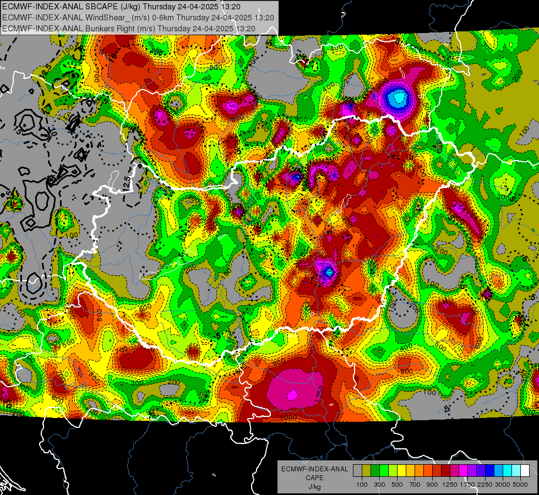The image size is (539, 495).
Task: Pick the orange-red legend swatch before 900
Action: (428, 471)
